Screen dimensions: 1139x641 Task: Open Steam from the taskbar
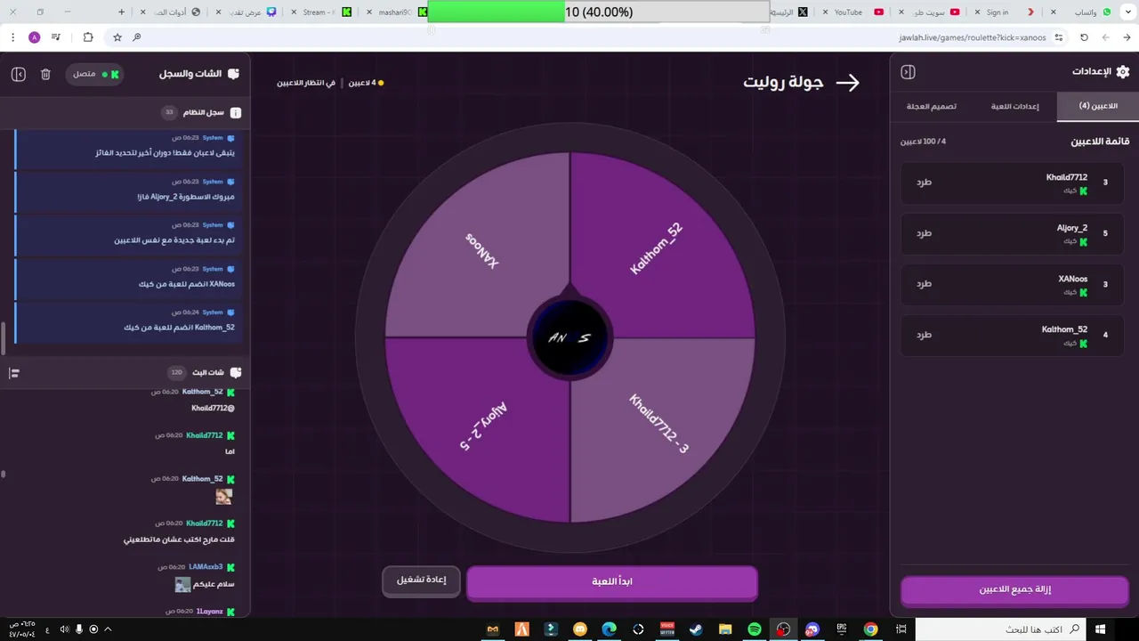point(696,629)
